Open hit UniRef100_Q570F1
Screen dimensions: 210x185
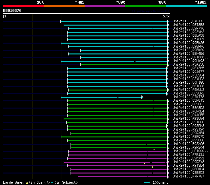point(188,39)
